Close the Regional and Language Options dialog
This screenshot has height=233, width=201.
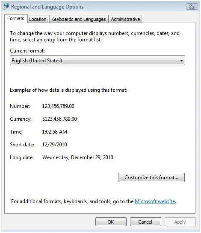click(x=192, y=7)
